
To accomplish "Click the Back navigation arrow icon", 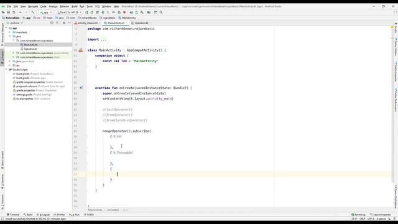I will click(x=21, y=12).
